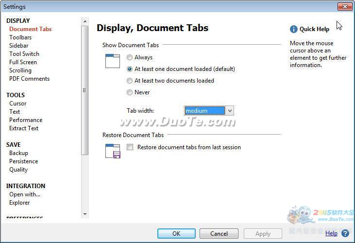Click the SAVE section heading
This screenshot has width=355, height=243.
point(14,144)
